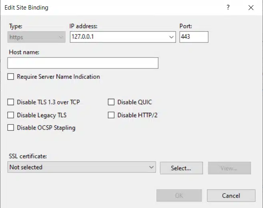Focus the Port field showing 443

coord(194,37)
